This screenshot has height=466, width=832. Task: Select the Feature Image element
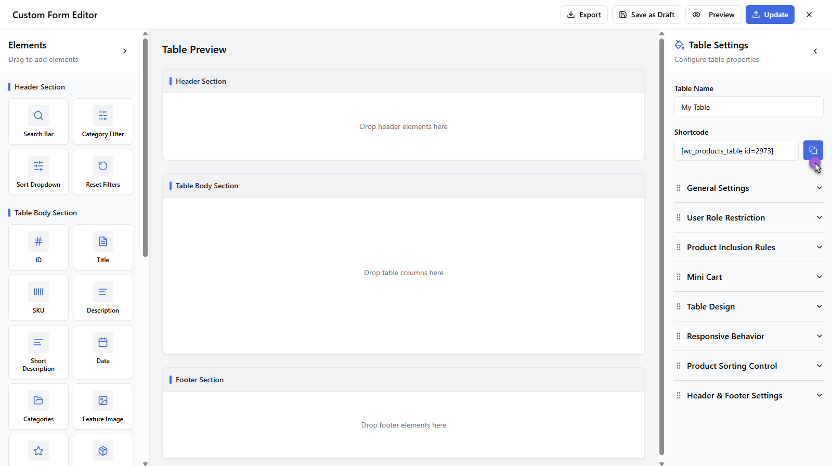pyautogui.click(x=103, y=407)
